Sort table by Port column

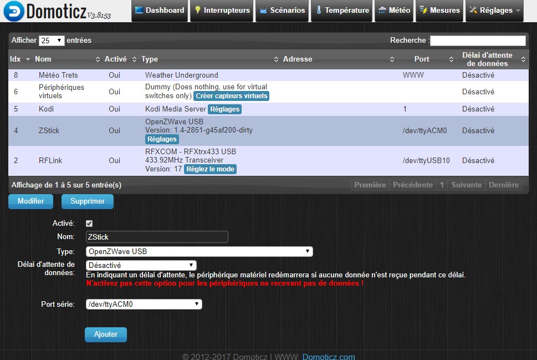pyautogui.click(x=427, y=59)
